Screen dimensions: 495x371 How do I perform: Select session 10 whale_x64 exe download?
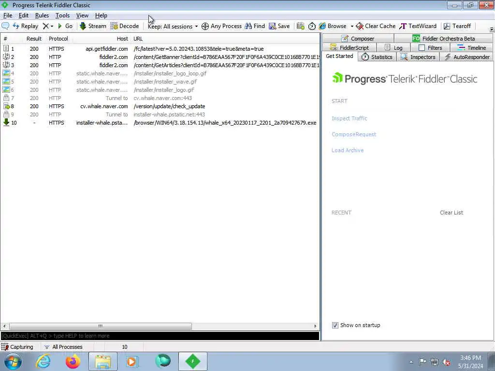coord(160,123)
